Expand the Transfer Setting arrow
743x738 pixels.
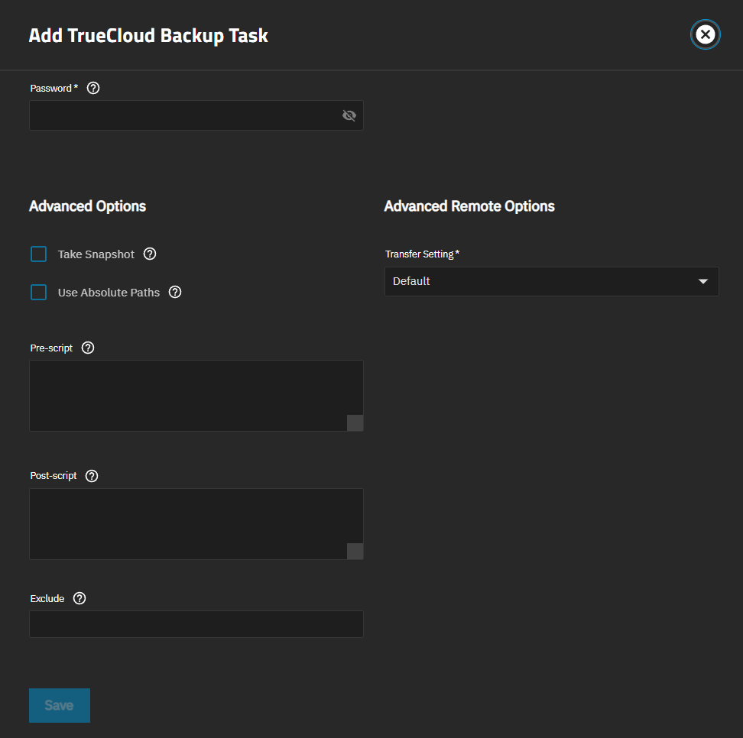pos(703,282)
